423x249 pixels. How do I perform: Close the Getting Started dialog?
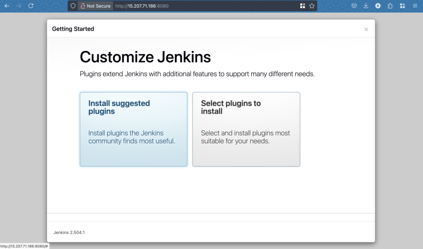point(366,29)
